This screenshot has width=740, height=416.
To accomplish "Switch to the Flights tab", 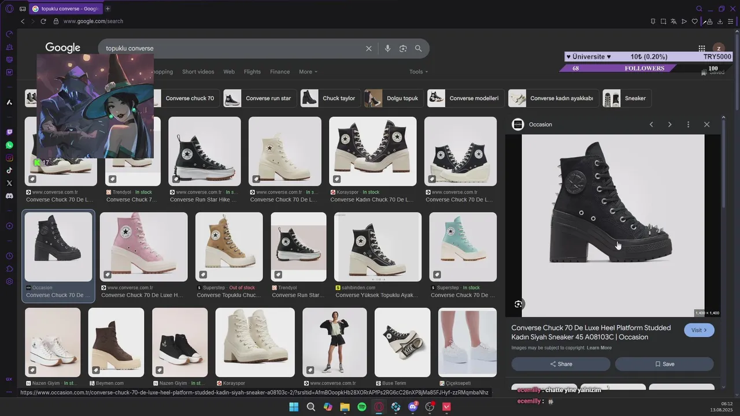I will click(x=252, y=72).
